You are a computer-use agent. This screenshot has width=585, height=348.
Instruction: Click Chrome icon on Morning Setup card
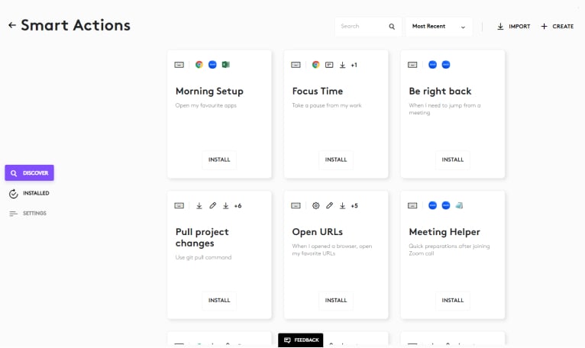[199, 65]
